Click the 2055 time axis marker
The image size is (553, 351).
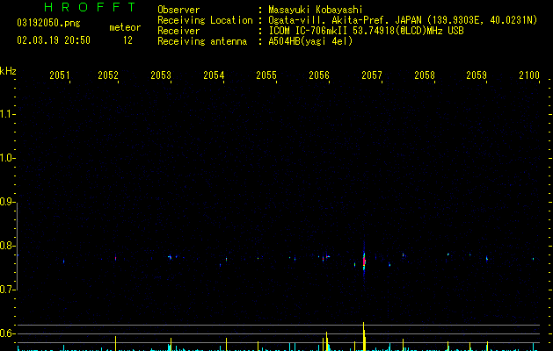266,75
